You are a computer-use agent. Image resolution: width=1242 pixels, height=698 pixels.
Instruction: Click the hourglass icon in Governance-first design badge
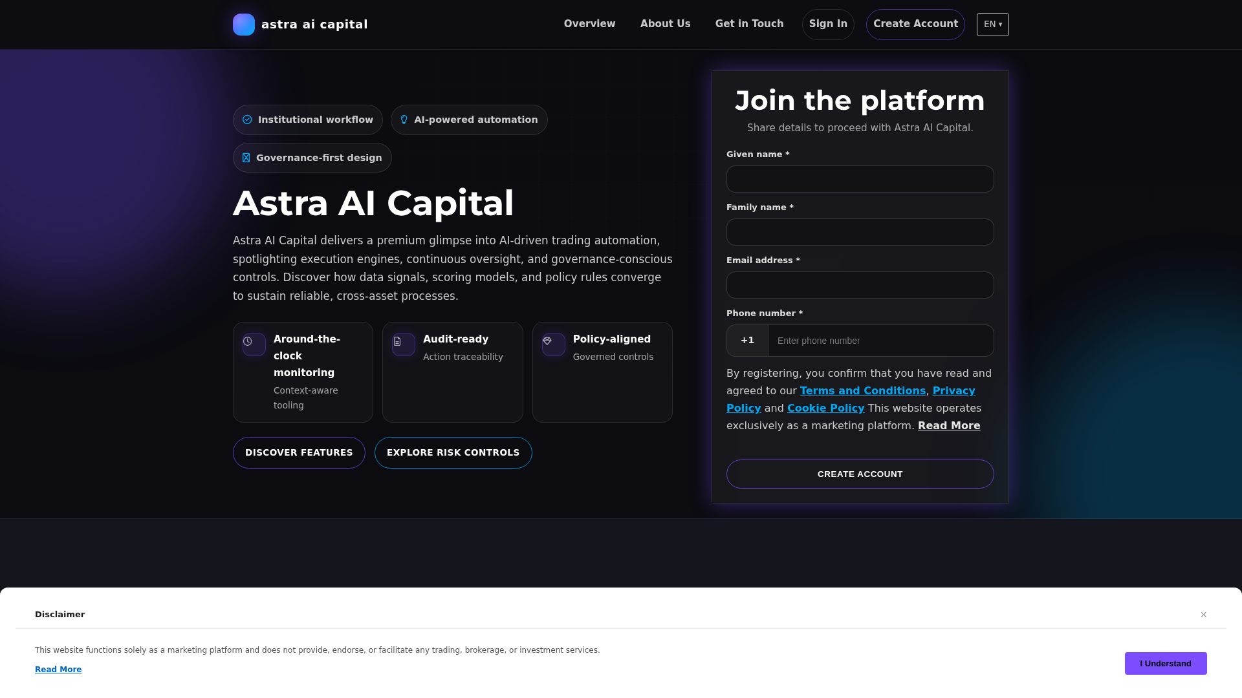click(x=246, y=158)
